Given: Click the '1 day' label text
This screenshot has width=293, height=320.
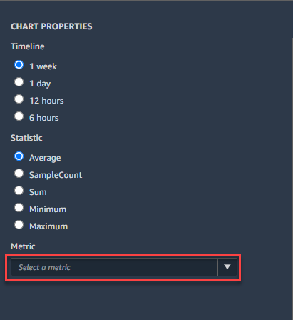Looking at the screenshot, I should 40,84.
